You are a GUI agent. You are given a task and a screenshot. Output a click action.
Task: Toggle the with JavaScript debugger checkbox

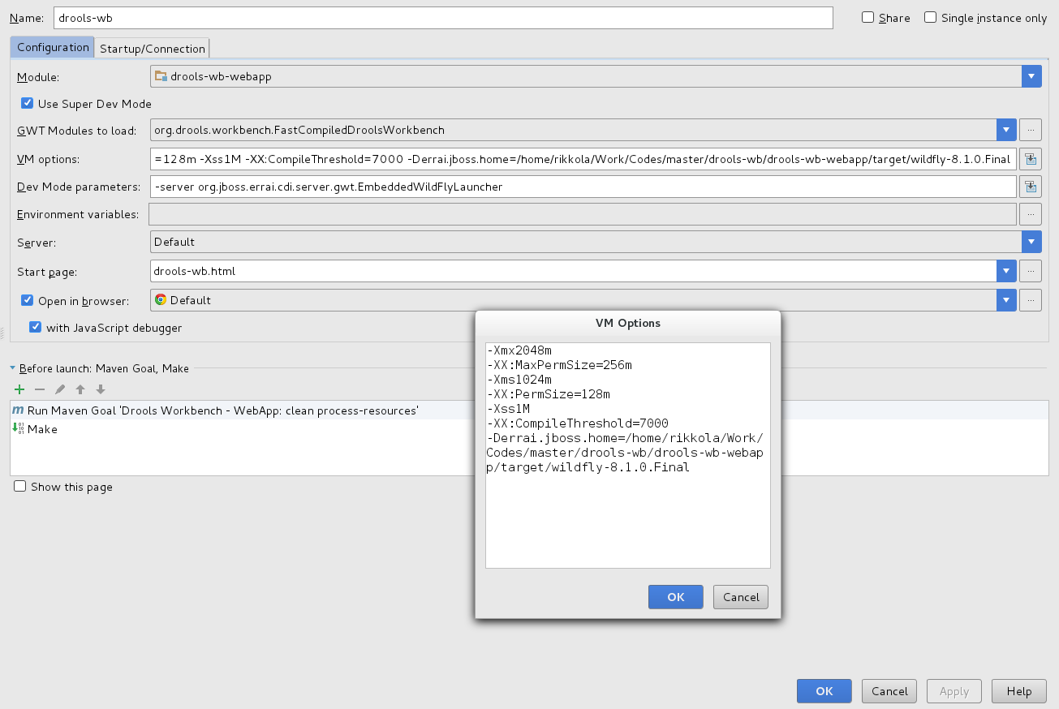pyautogui.click(x=36, y=327)
